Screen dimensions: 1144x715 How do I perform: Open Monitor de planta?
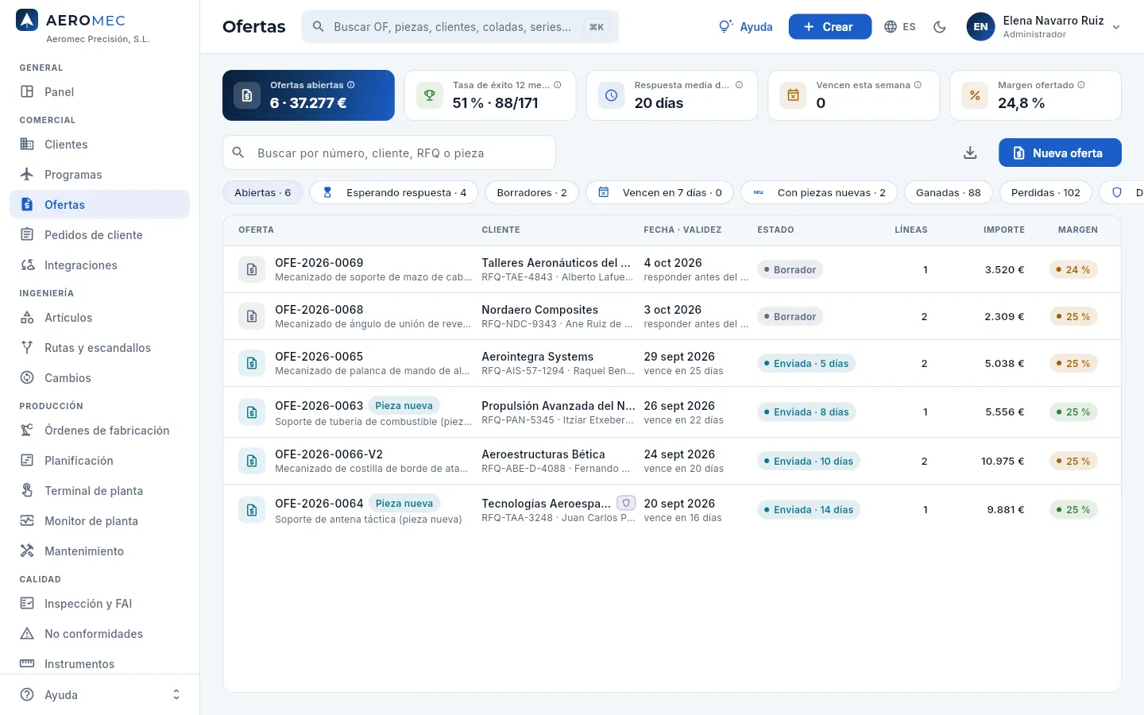[99, 521]
